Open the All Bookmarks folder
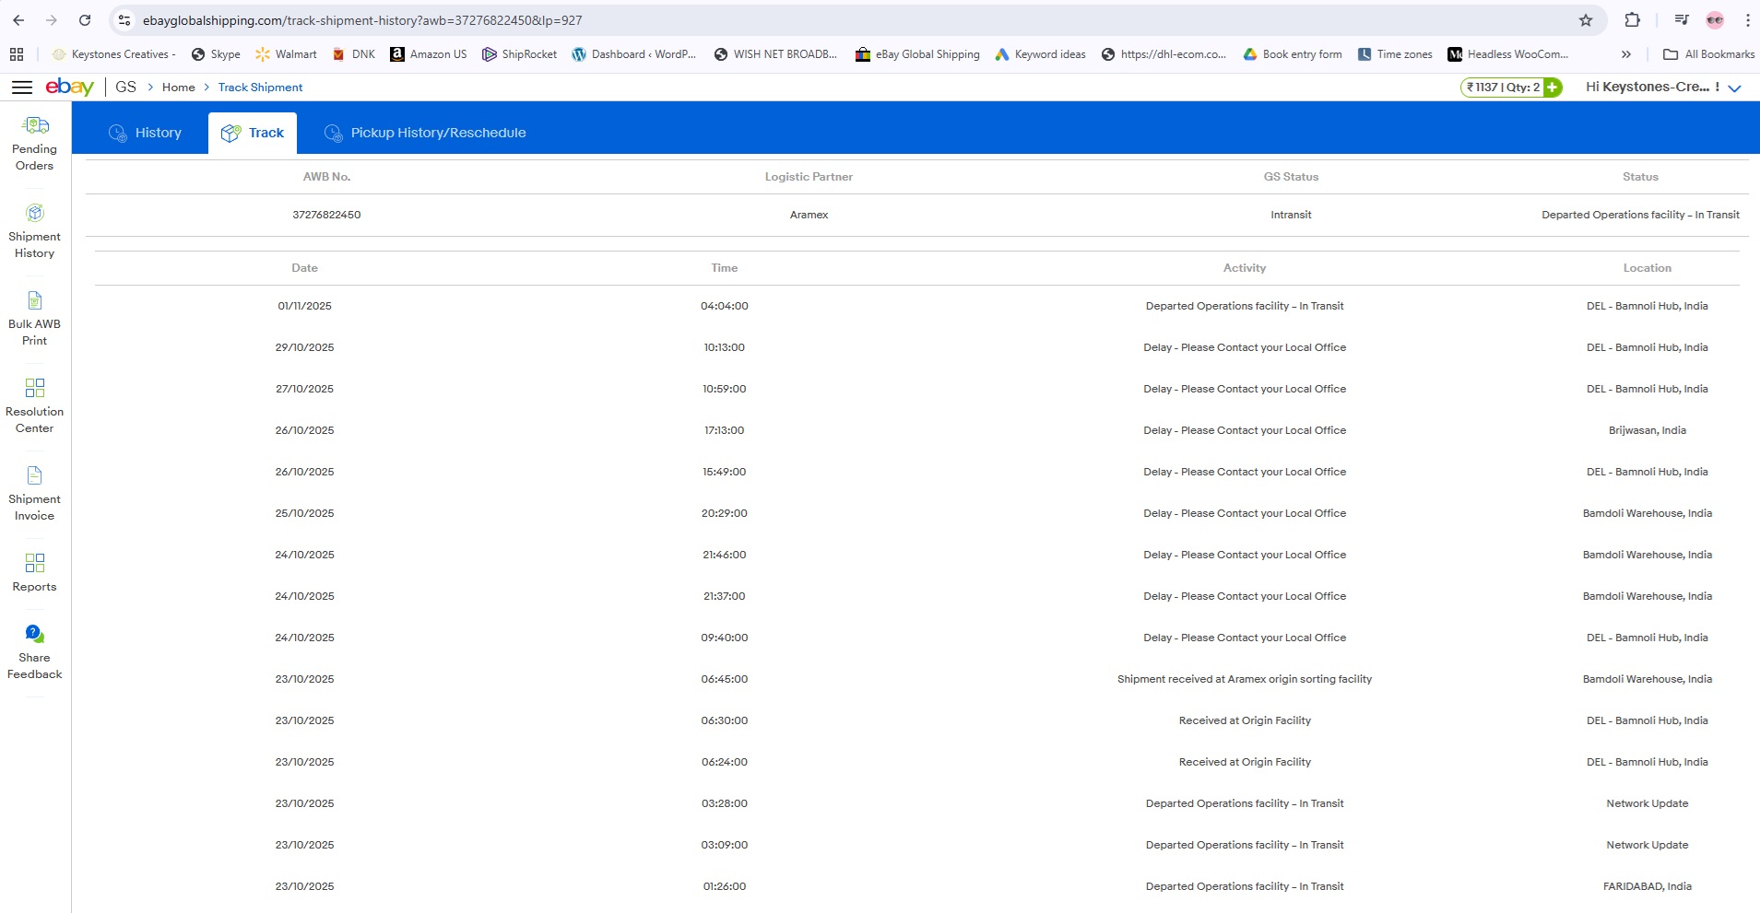This screenshot has height=913, width=1760. [1708, 54]
